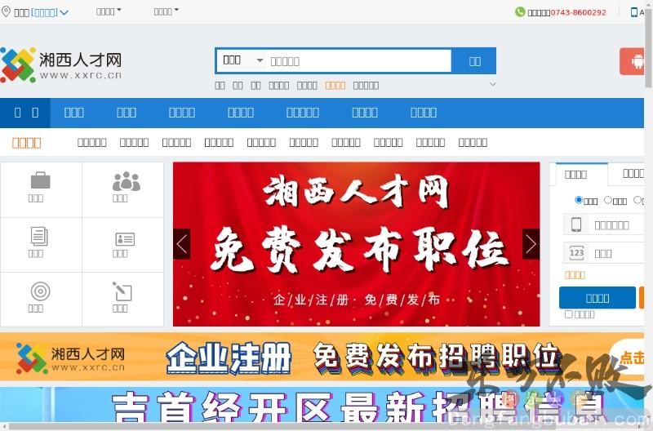653x431 pixels.
Task: Select the partly cut-off third radio button
Action: [637, 200]
